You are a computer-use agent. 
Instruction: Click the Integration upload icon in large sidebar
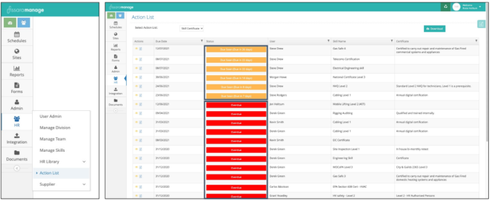pos(17,136)
